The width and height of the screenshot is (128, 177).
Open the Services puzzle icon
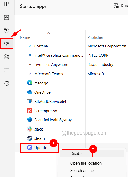coord(7,83)
